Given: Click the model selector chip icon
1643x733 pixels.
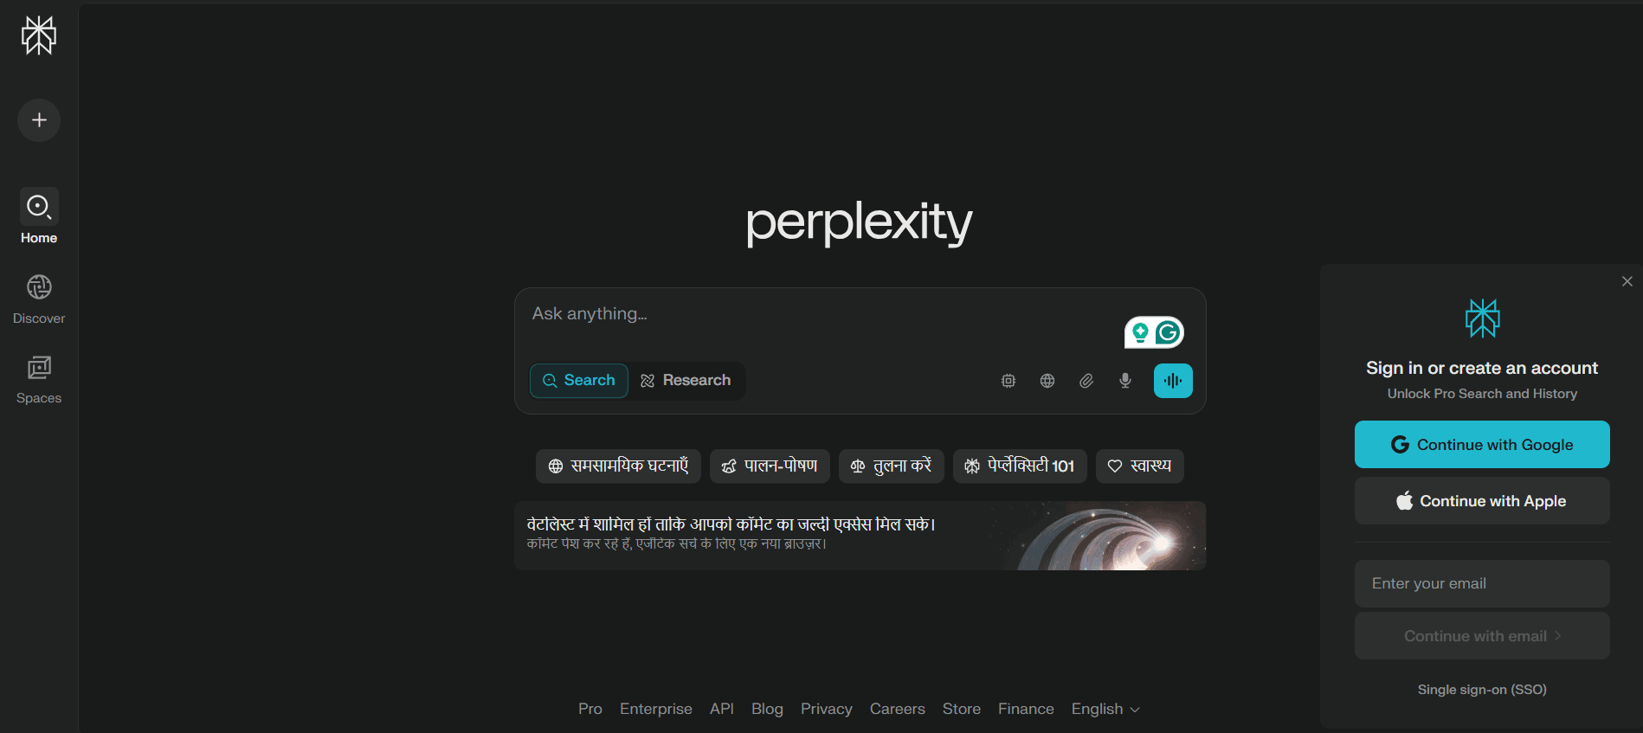Looking at the screenshot, I should [1008, 381].
